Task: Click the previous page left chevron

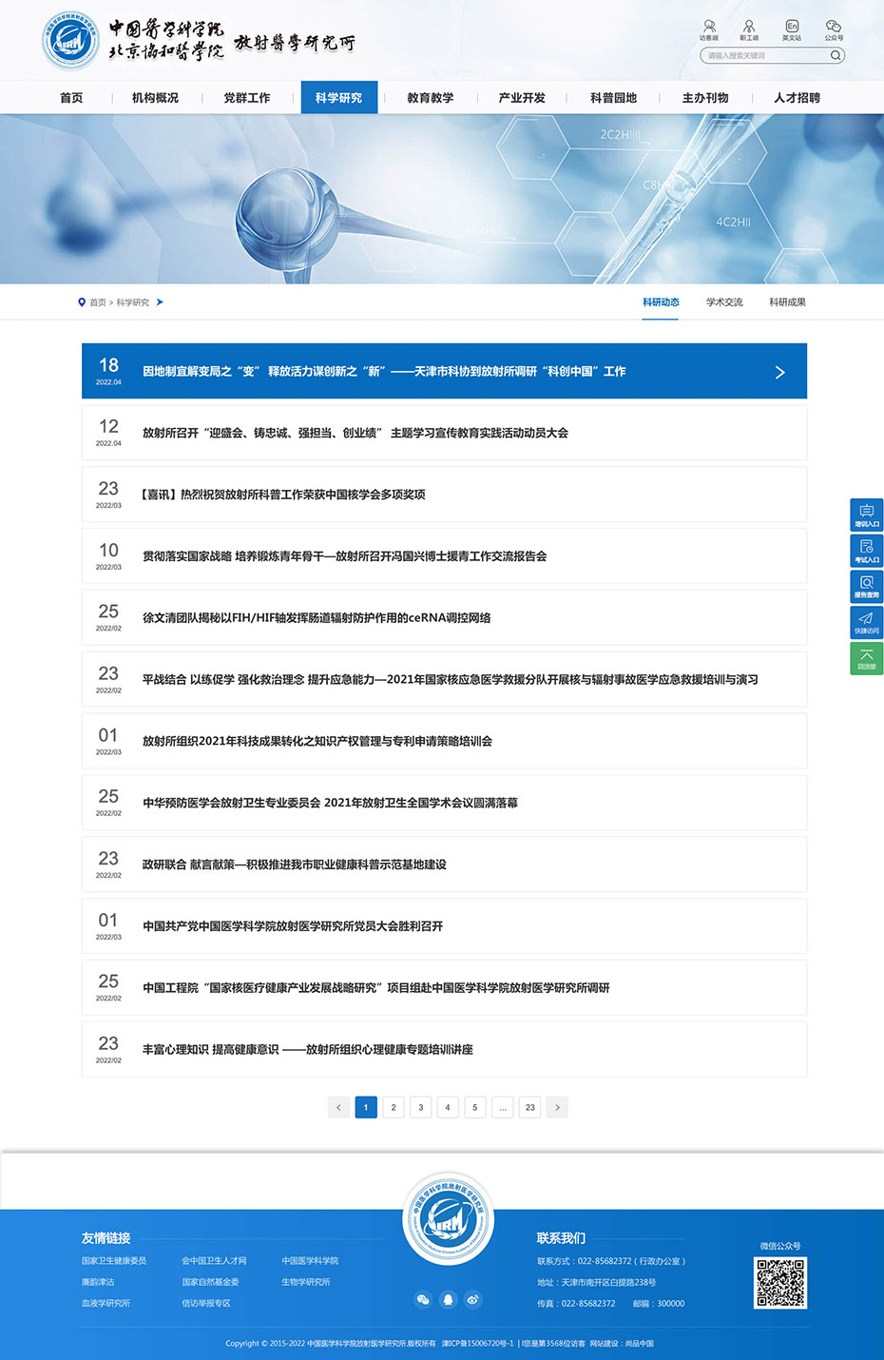Action: click(x=338, y=1107)
